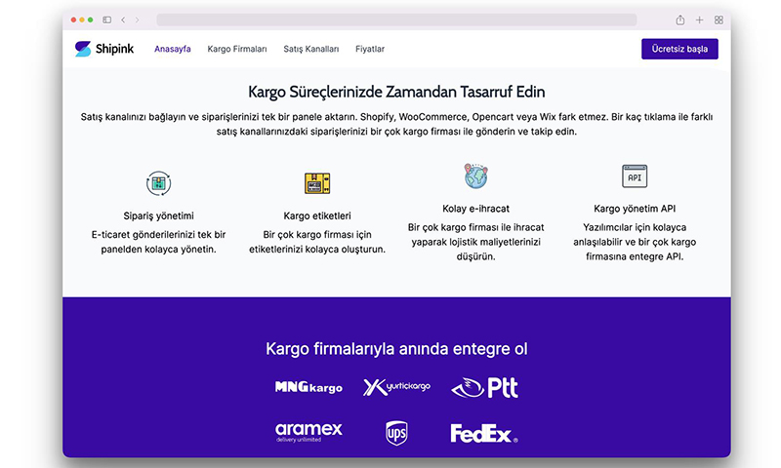
Task: Click the Kolay e-ihracat globe icon
Action: coord(475,176)
